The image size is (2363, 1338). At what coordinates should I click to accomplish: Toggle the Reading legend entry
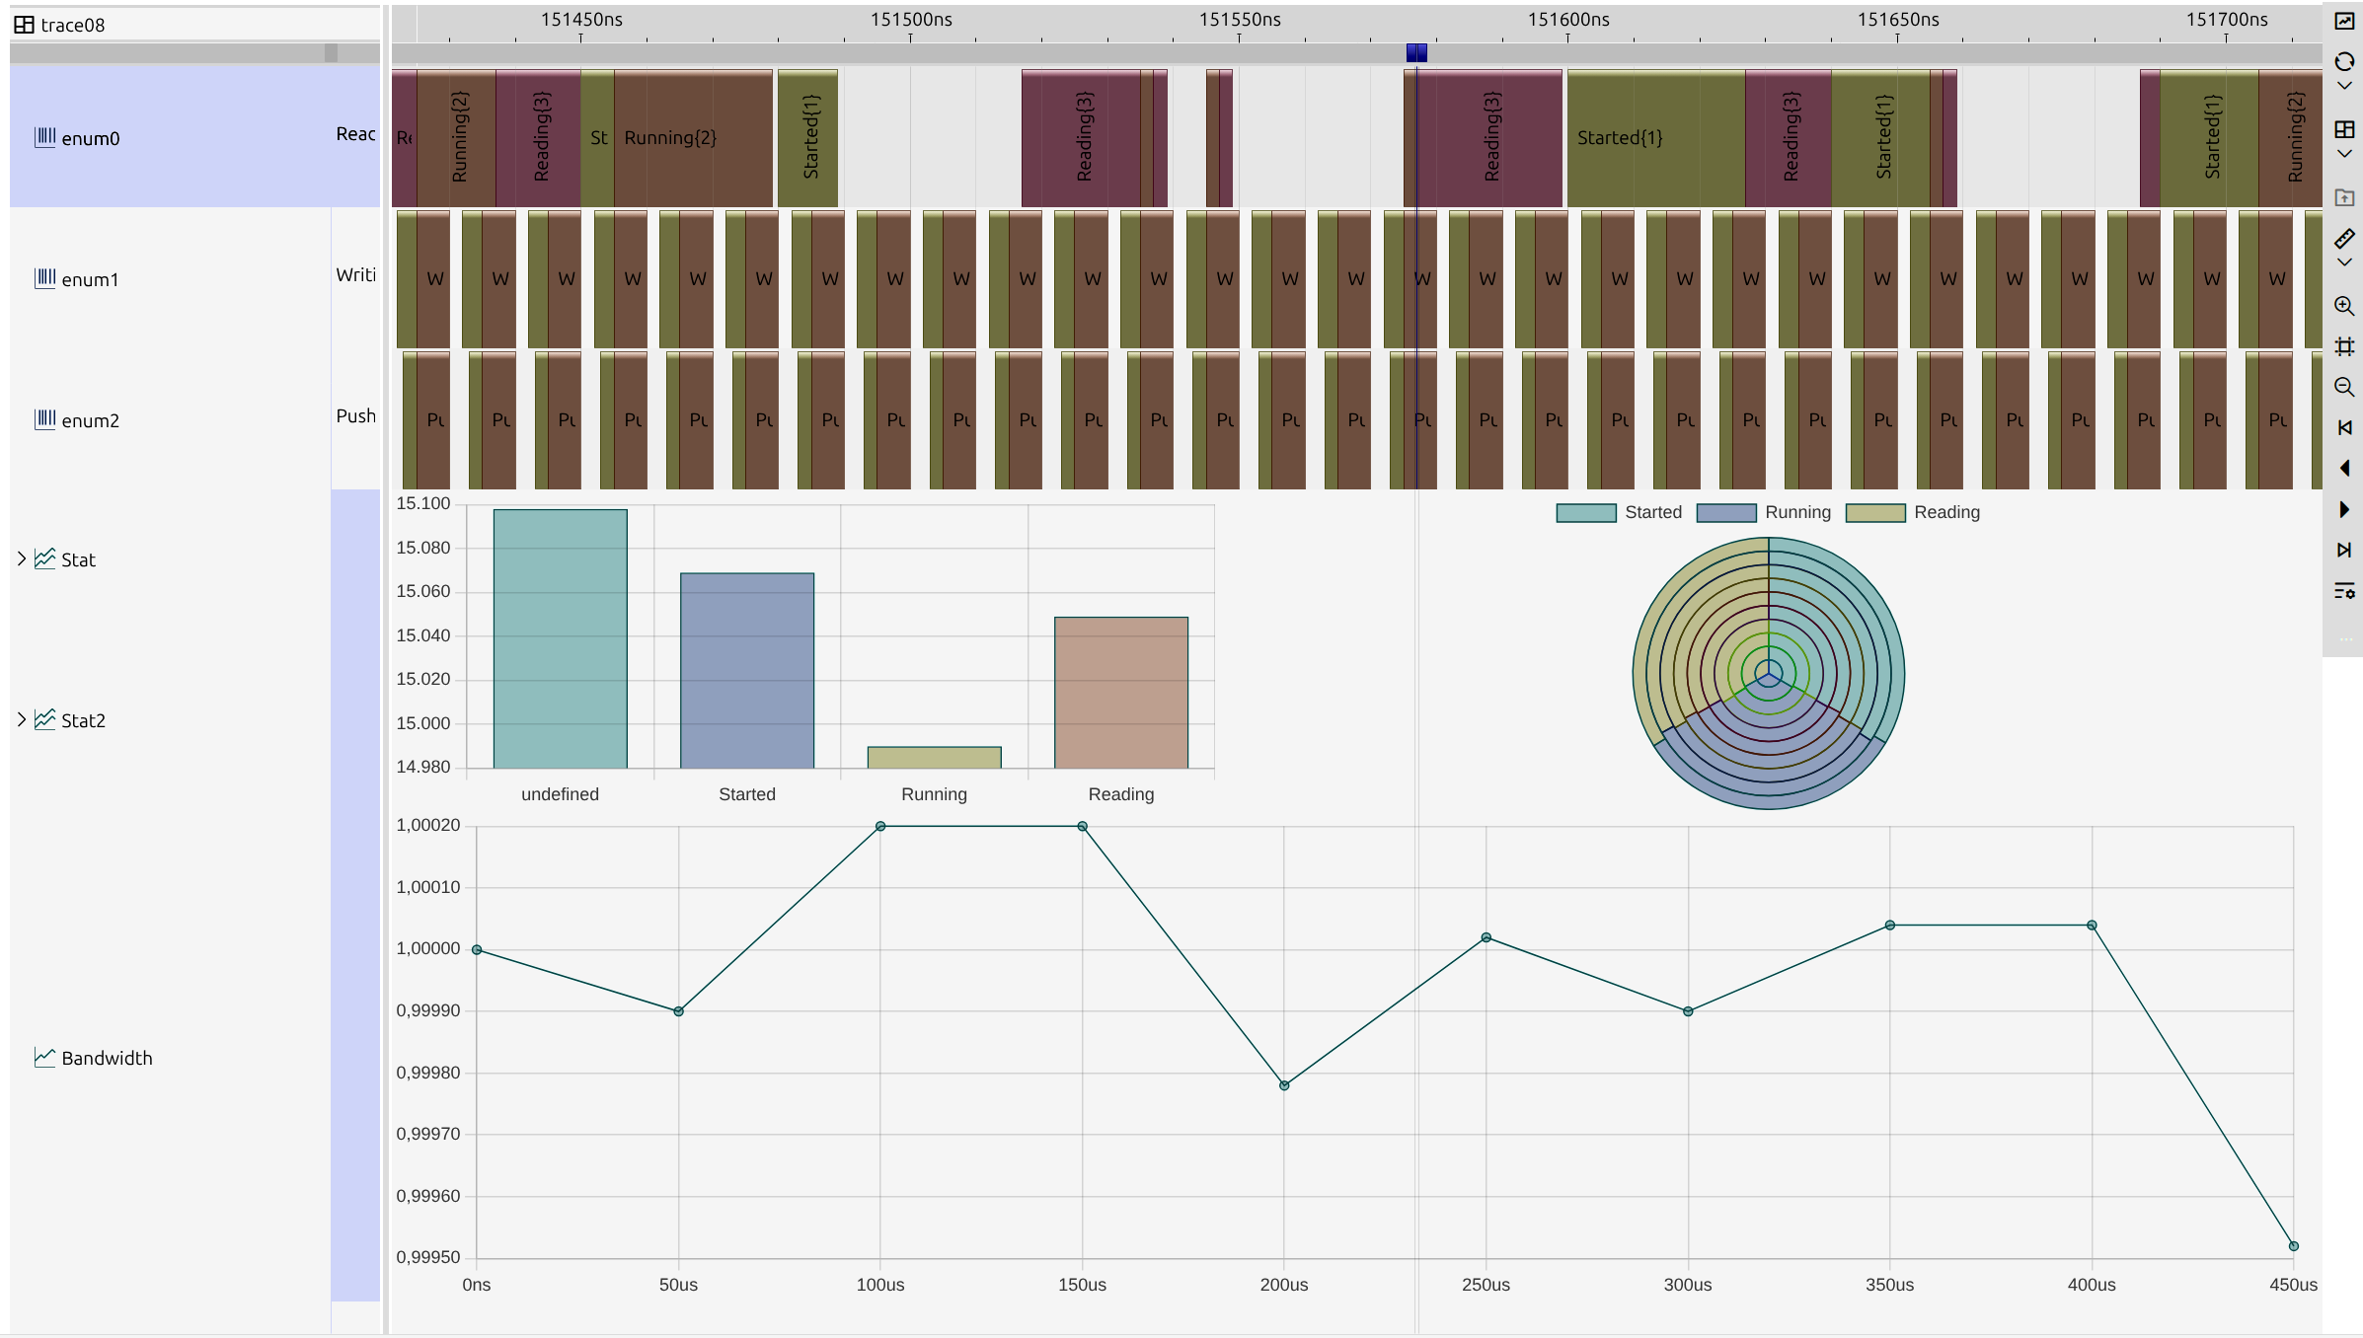coord(1913,512)
